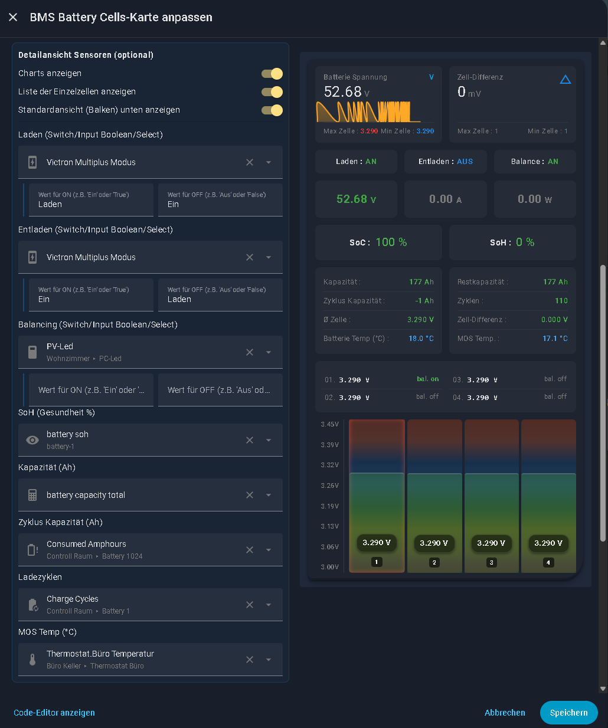The width and height of the screenshot is (608, 728).
Task: Click Code-Editor anzeigen link
Action: (x=54, y=713)
